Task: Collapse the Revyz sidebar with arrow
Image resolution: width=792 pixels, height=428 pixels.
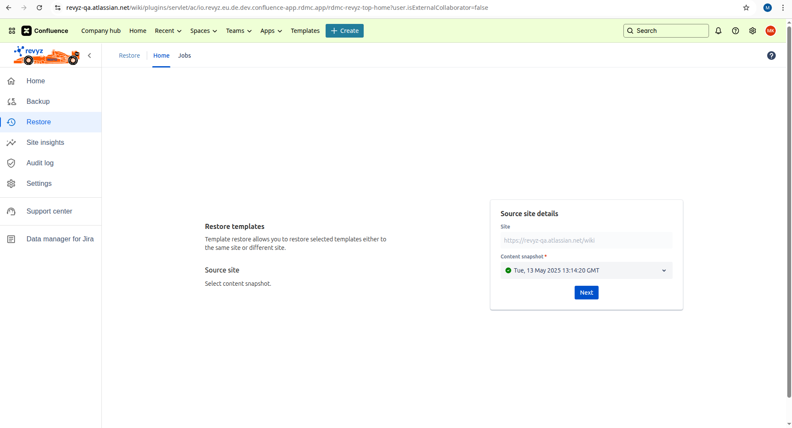Action: pos(89,56)
